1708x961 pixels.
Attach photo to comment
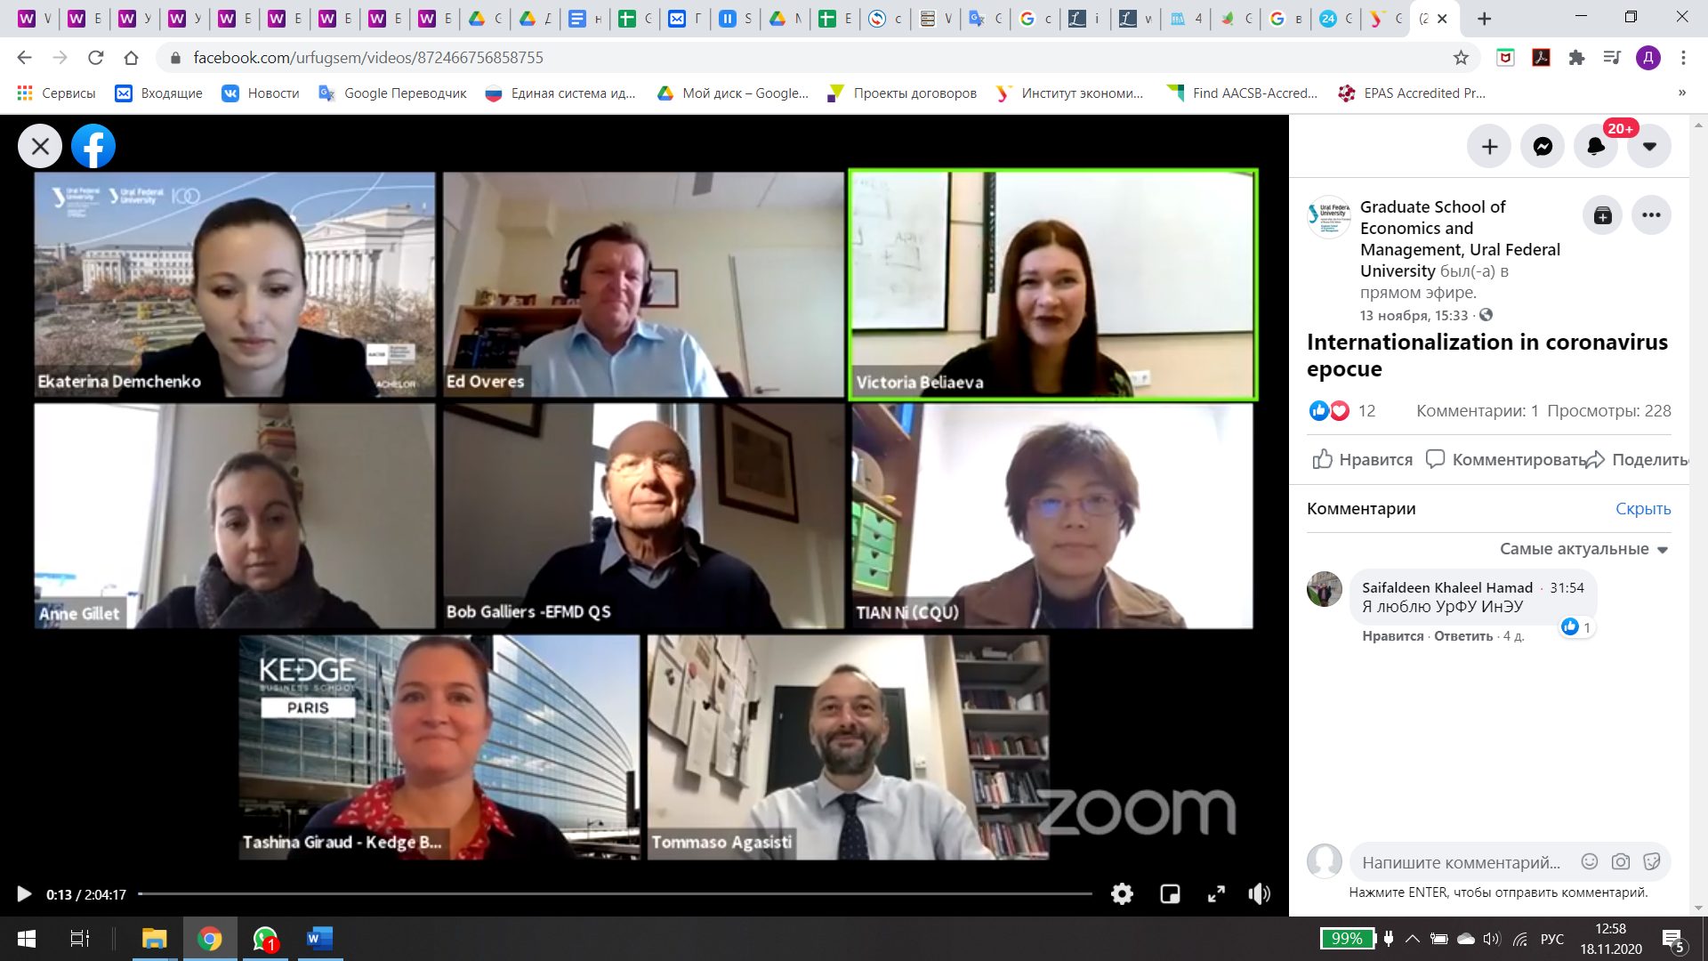click(1621, 861)
